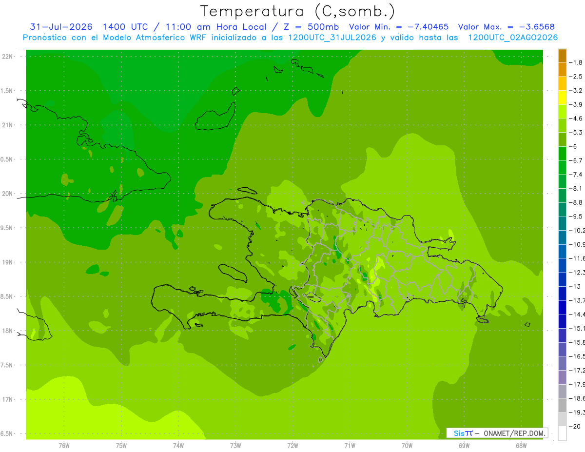Click the purple swatch between -17.2 and -17.9

[x=562, y=377]
